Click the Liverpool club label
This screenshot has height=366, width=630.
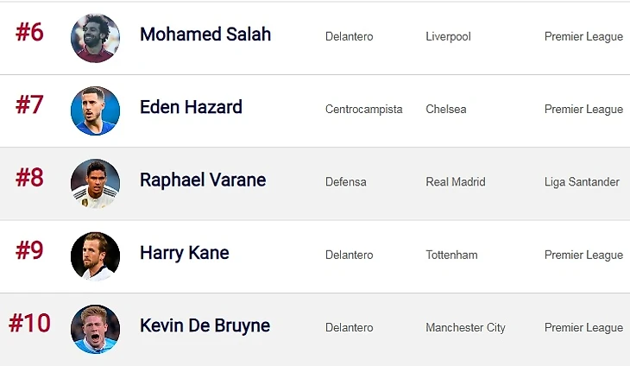pos(448,37)
